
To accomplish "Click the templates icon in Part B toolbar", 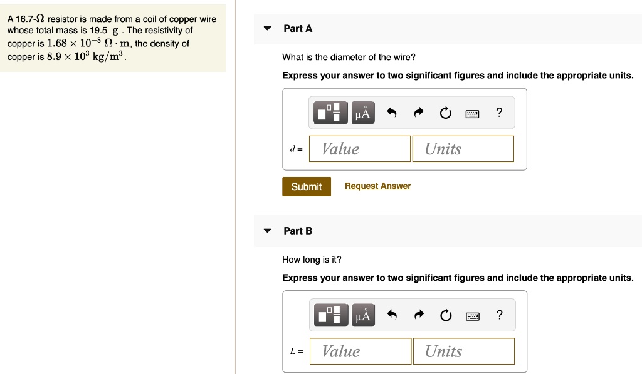I will point(332,315).
